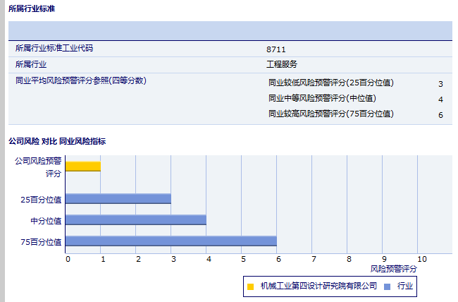Image resolution: width=458 pixels, height=302 pixels.
Task: Select the 所属行业标准工业代码 row label
Action: click(x=54, y=48)
